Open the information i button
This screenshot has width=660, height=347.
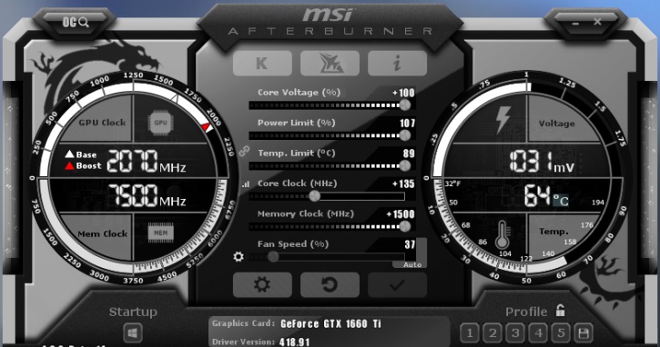(x=397, y=63)
